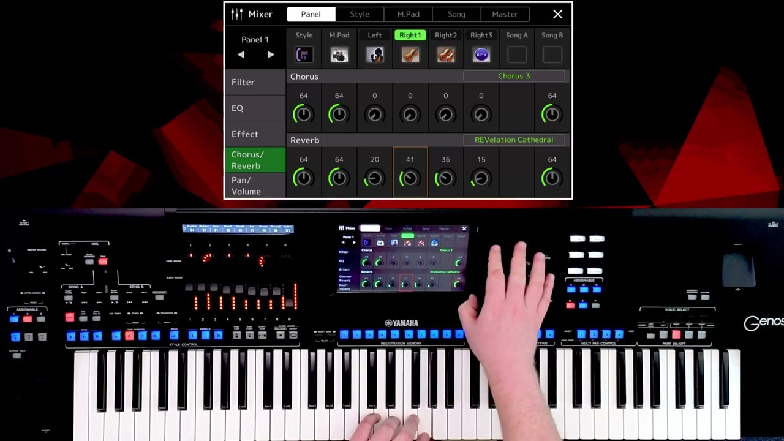Click the reverb value 15

coord(481,159)
